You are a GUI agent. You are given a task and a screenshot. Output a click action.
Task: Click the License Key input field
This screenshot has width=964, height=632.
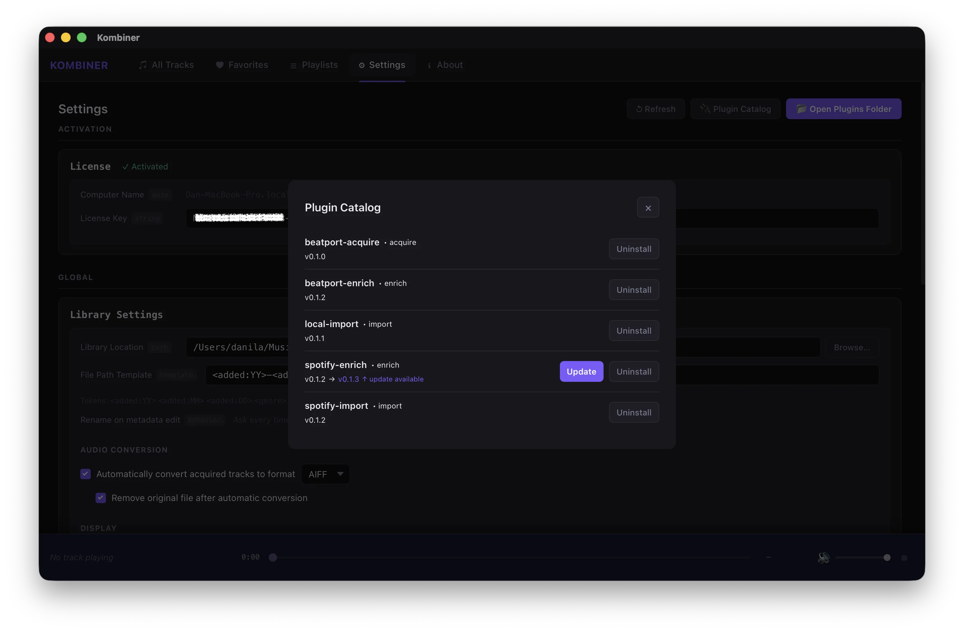pyautogui.click(x=532, y=218)
